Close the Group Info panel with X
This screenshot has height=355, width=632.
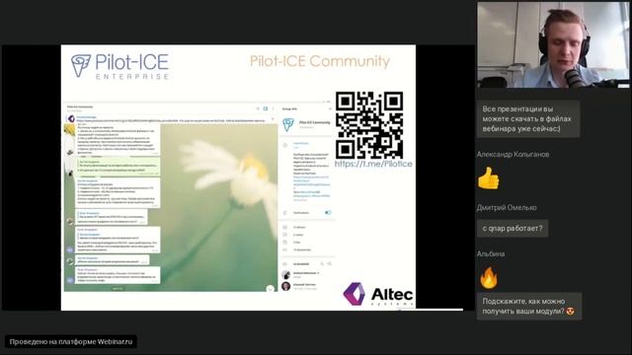330,108
